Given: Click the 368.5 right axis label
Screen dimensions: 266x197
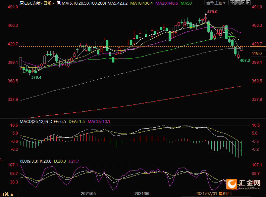Looking at the screenshot, I should tap(257, 81).
